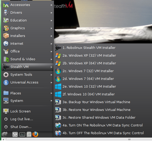Expand the Internet submenu arrow
This screenshot has height=159, width=152.
click(x=51, y=44)
